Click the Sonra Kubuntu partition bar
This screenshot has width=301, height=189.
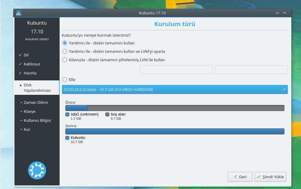click(x=175, y=131)
